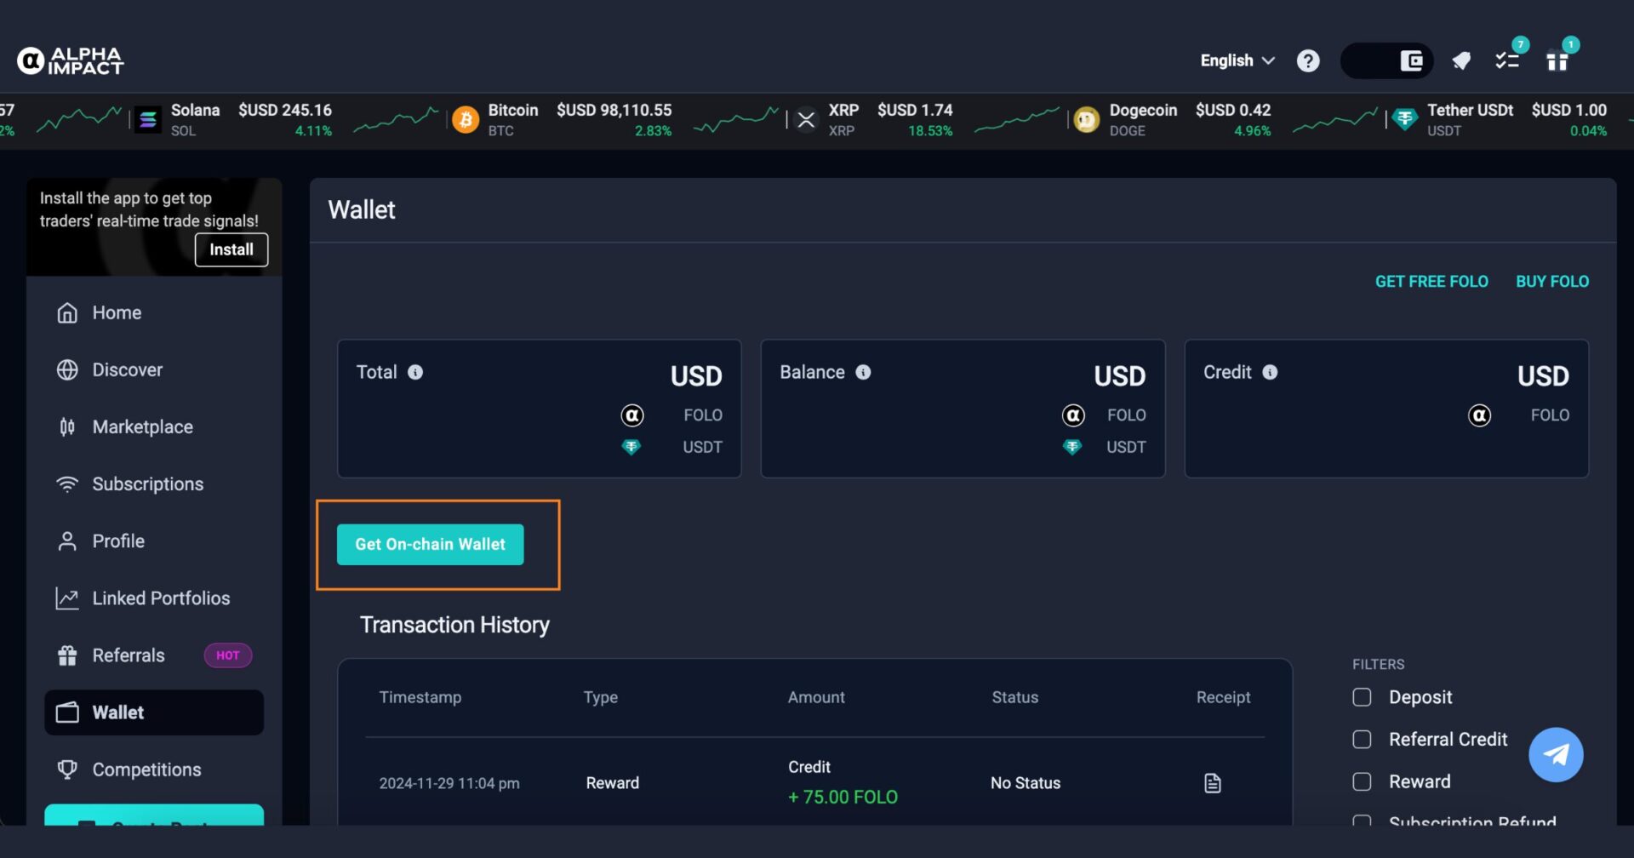Select the Wallet sidebar item
Screen dimensions: 1634x858
tap(154, 712)
